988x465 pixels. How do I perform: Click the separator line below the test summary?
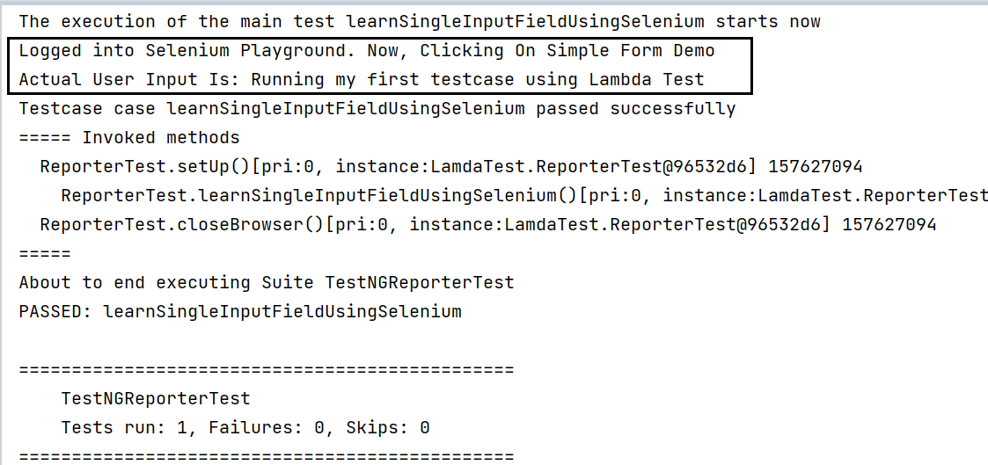pyautogui.click(x=267, y=456)
